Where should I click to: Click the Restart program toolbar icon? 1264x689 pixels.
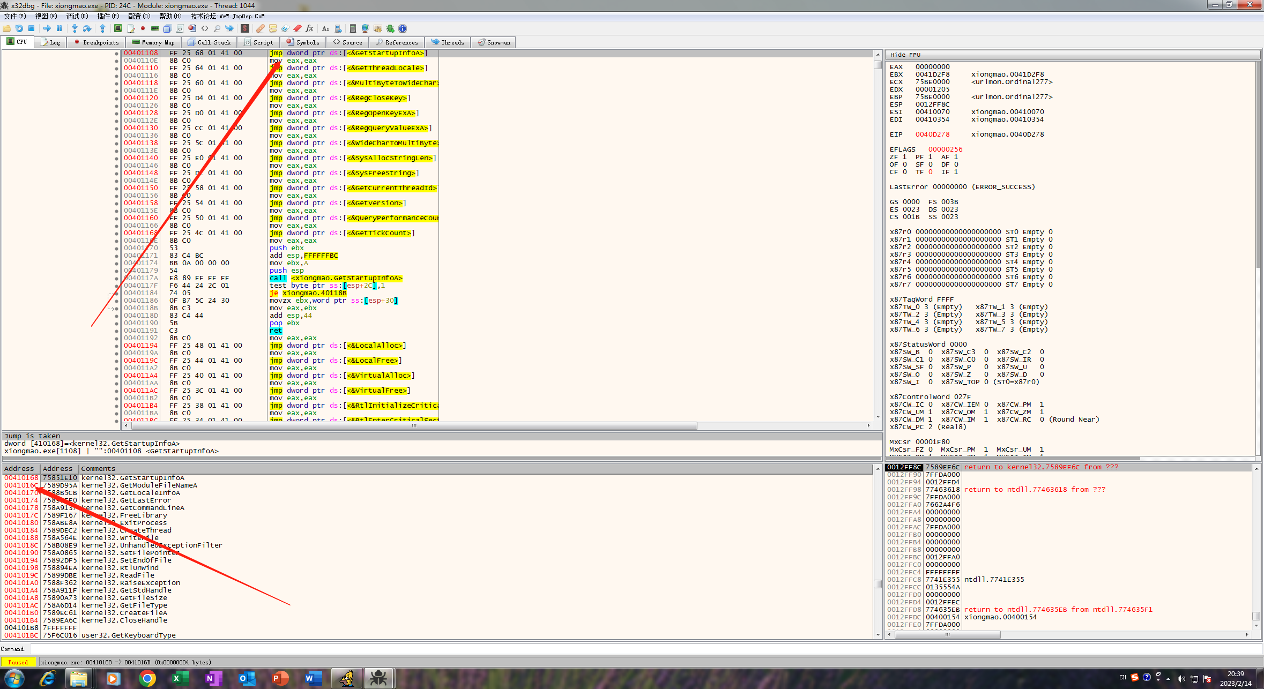click(19, 28)
